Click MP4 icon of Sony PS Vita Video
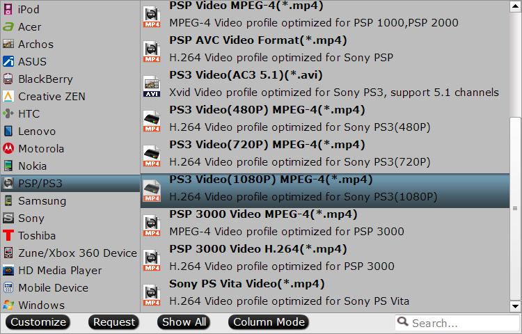 pos(152,295)
